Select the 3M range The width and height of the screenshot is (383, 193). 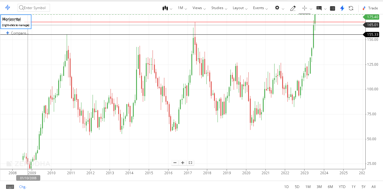pos(319,187)
